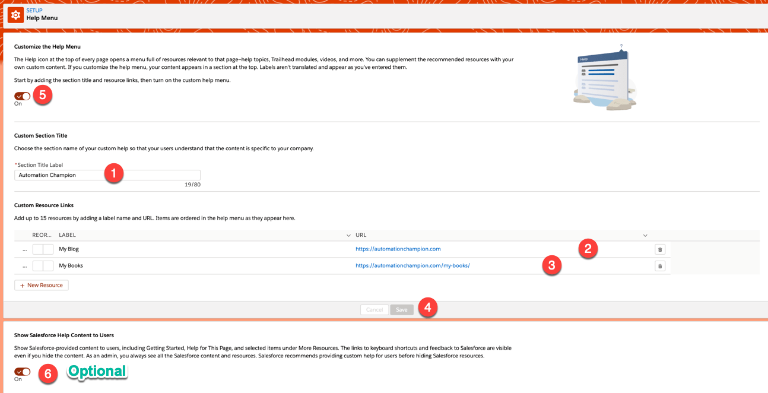This screenshot has height=393, width=768.
Task: Click the Setup gear icon in the header
Action: 15,14
